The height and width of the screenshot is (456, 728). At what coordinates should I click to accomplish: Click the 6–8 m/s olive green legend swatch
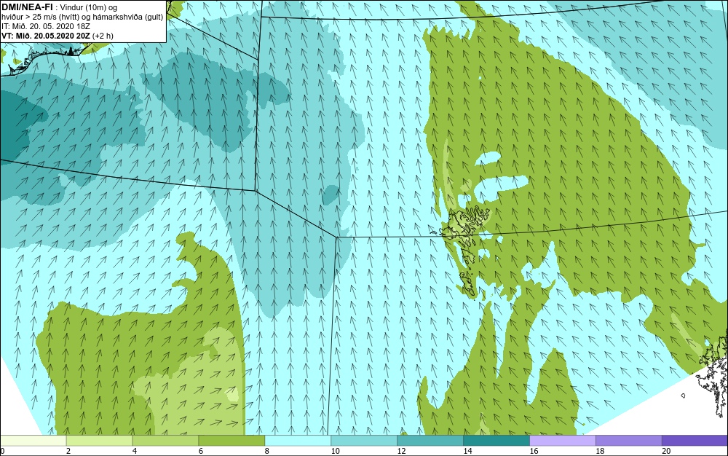[232, 441]
